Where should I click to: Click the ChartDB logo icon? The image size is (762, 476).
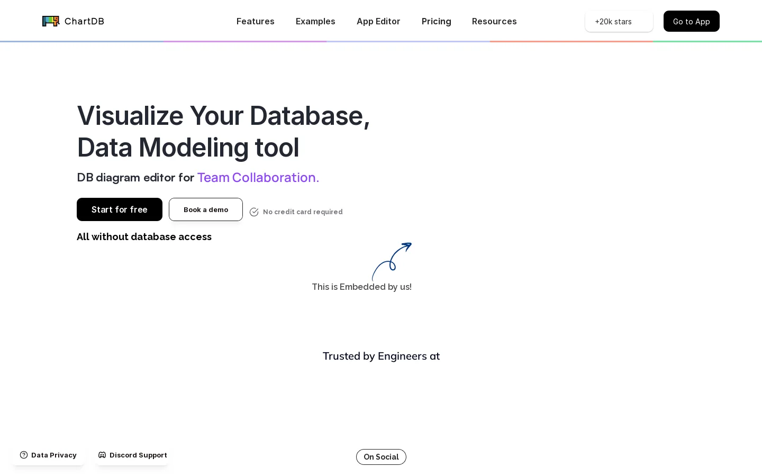51,21
